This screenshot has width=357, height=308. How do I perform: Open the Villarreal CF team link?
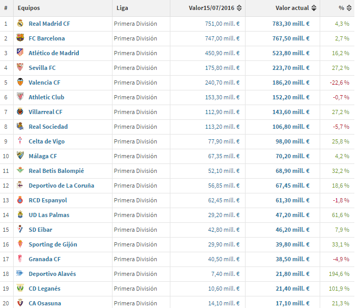tap(46, 112)
